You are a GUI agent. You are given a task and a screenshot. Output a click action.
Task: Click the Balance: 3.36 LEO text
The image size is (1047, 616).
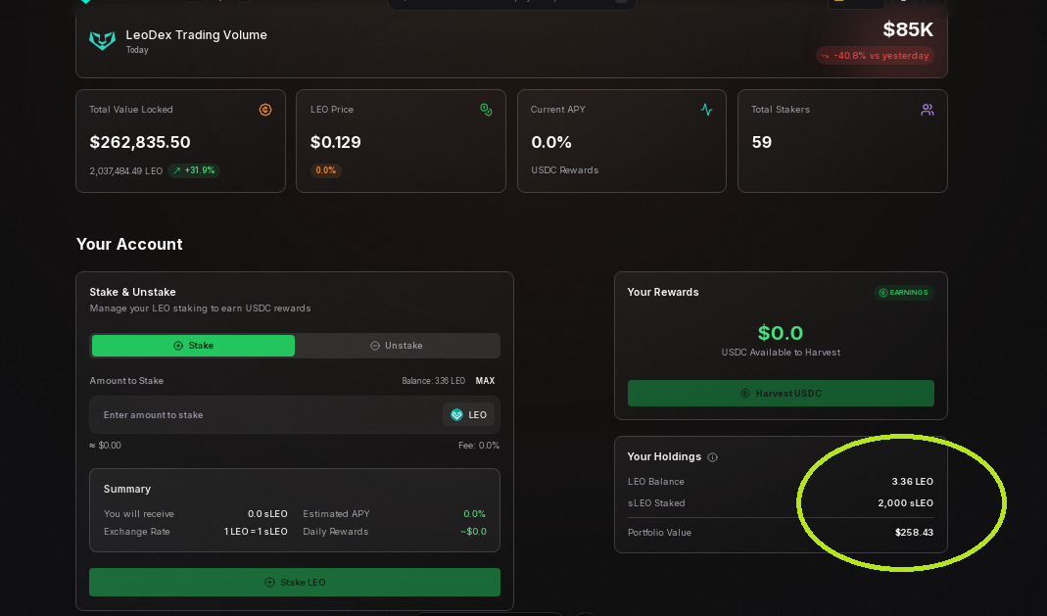coord(433,380)
